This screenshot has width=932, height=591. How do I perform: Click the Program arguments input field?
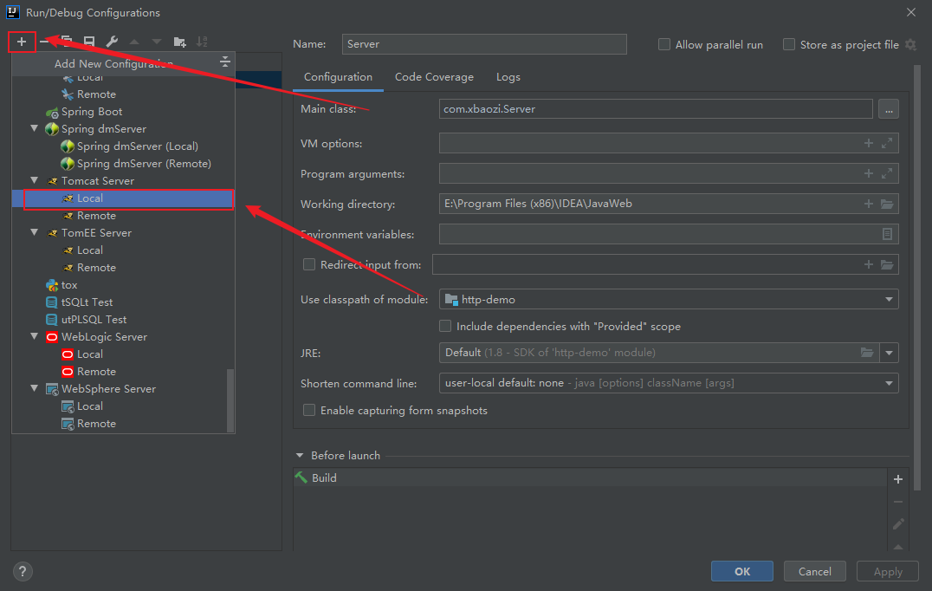(x=650, y=174)
